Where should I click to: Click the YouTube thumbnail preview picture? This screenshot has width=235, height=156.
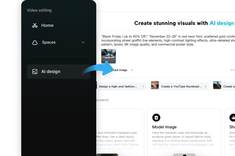[155, 85]
